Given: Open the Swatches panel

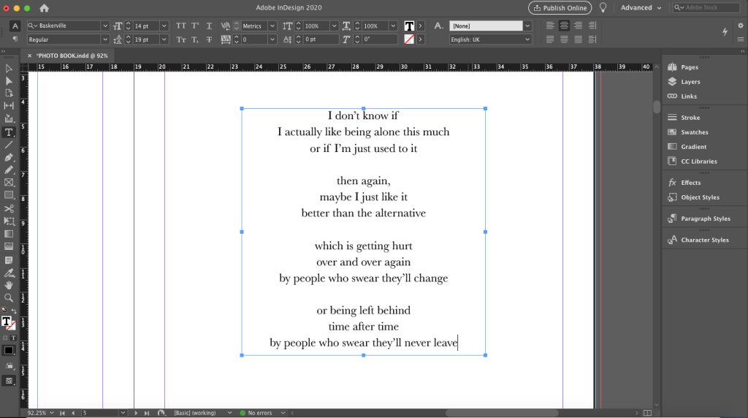Looking at the screenshot, I should [x=694, y=132].
